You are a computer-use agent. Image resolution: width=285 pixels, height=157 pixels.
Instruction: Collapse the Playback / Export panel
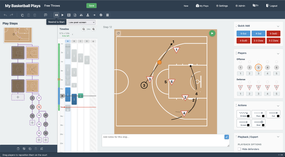point(278,137)
